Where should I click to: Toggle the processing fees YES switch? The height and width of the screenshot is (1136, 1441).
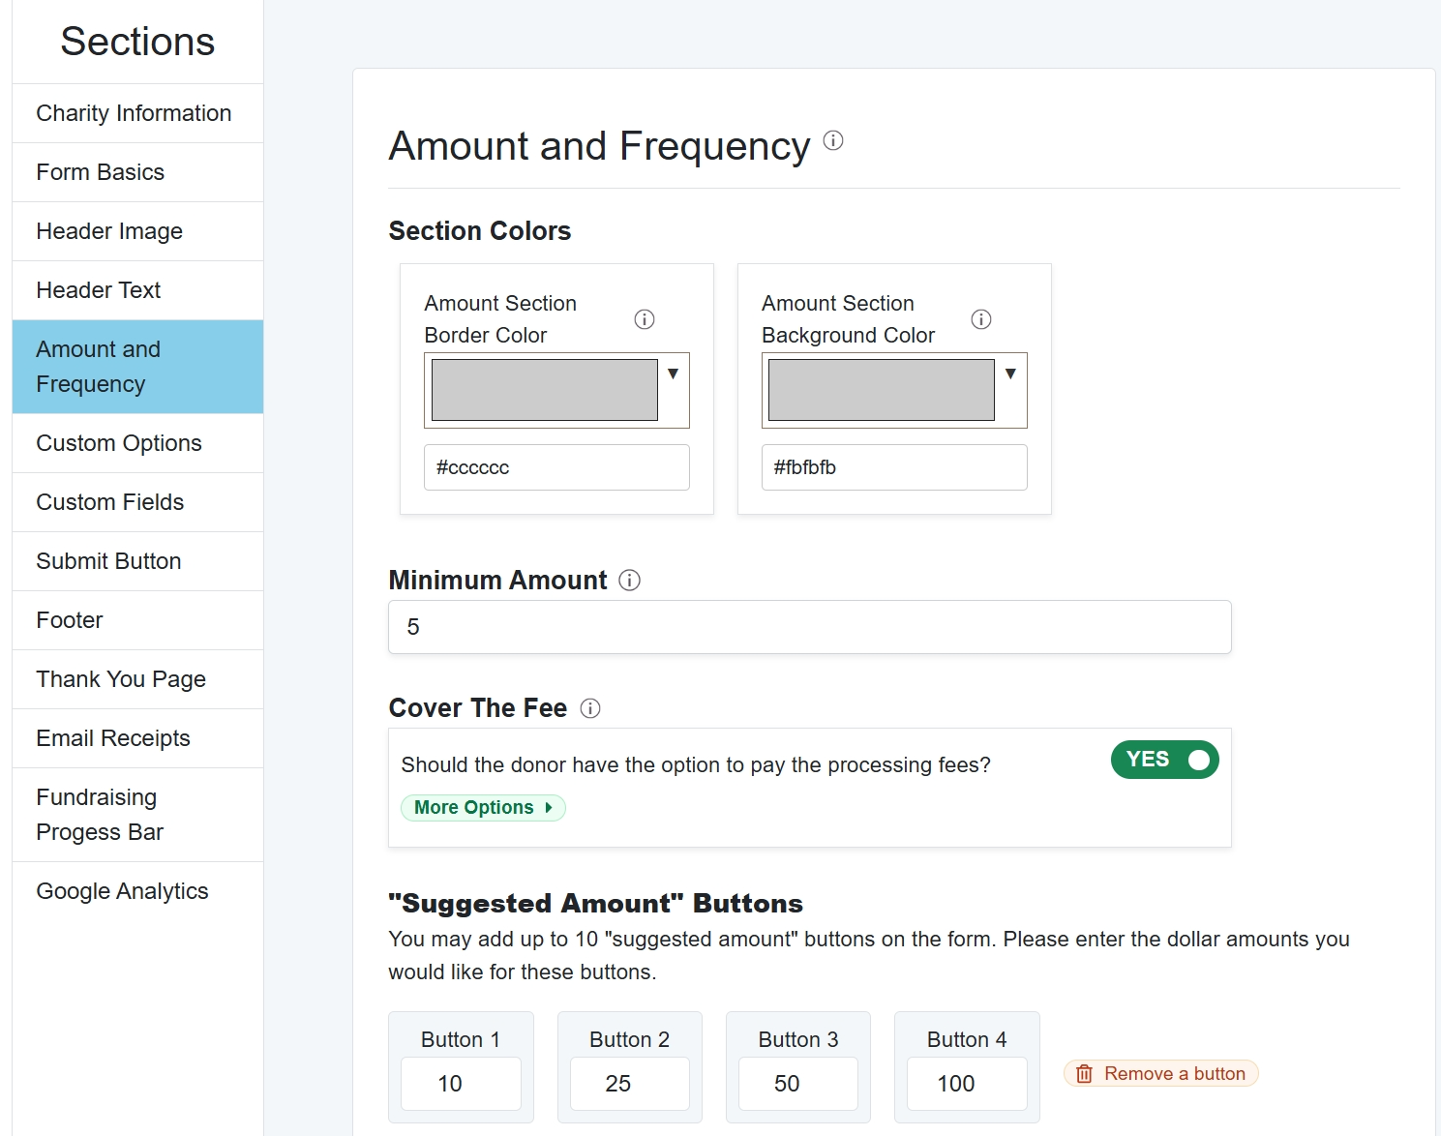(1164, 760)
